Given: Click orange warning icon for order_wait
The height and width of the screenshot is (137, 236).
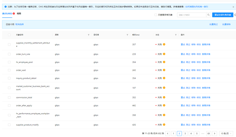Looking at the screenshot, I should coord(164,70).
